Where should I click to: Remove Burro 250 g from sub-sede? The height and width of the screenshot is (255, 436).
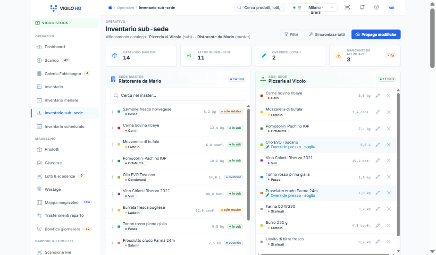pyautogui.click(x=389, y=226)
